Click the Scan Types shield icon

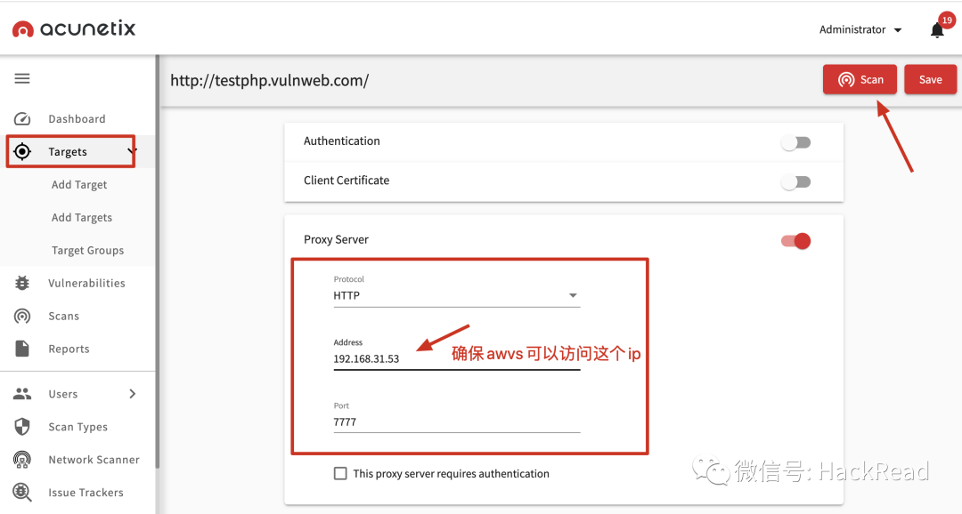(x=22, y=426)
